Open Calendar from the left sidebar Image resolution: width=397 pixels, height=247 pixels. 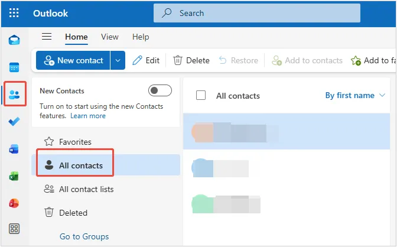point(14,67)
